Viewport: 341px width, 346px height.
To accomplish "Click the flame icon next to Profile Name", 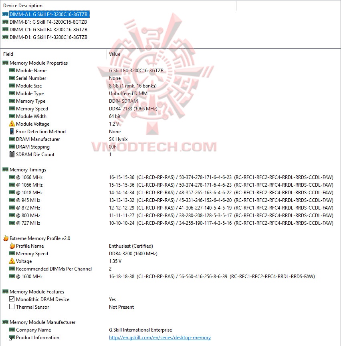I will [x=12, y=246].
